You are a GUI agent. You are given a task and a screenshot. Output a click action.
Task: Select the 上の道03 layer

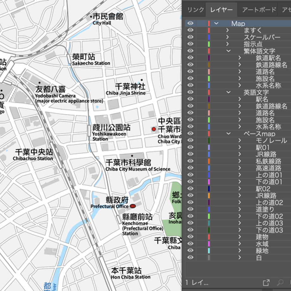pos(269,223)
